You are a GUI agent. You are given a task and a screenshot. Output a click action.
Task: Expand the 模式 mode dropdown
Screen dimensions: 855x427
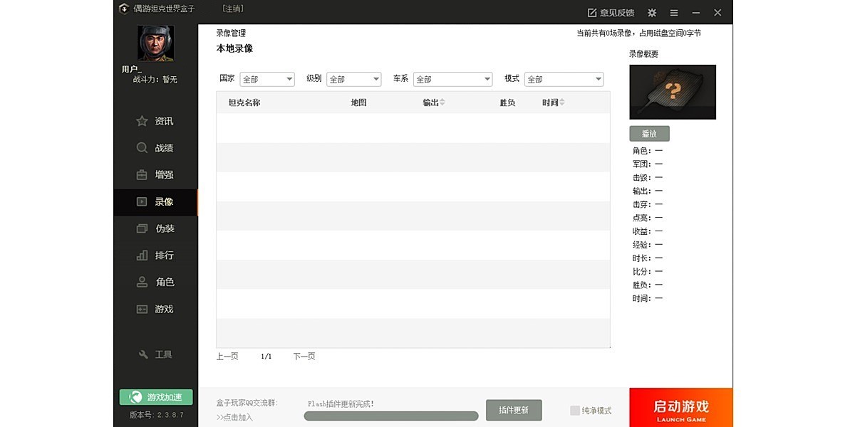564,79
